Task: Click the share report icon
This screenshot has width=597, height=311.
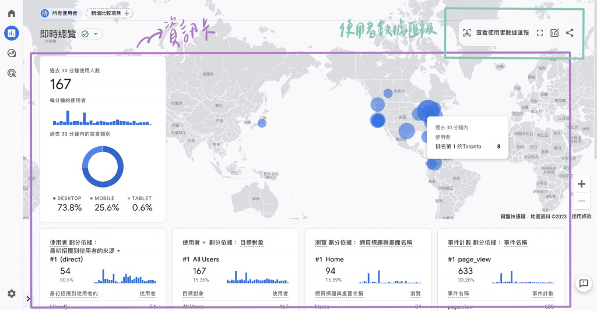Action: point(570,33)
